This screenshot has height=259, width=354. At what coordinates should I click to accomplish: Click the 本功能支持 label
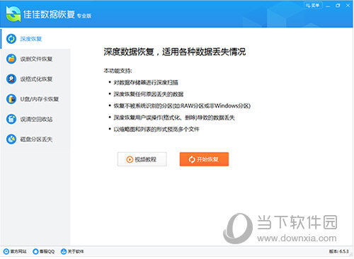click(x=118, y=71)
